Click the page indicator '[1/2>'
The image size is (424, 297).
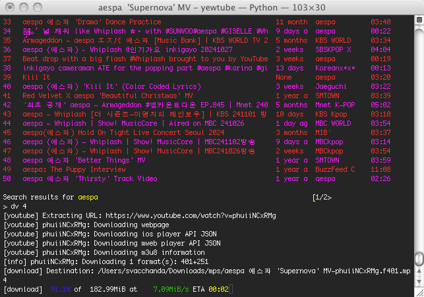tap(322, 198)
